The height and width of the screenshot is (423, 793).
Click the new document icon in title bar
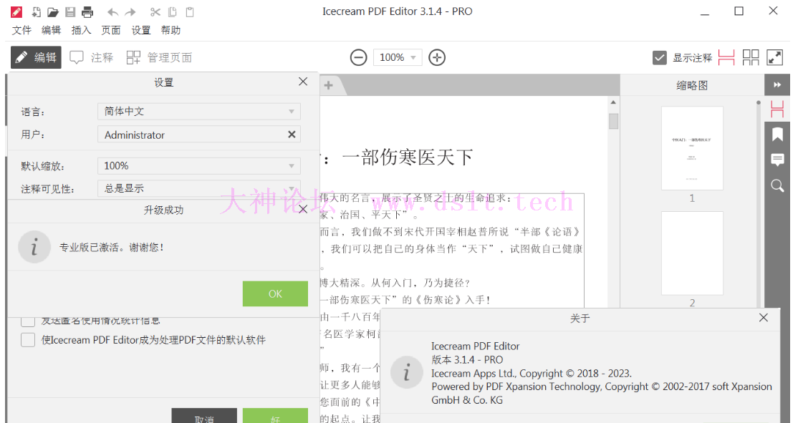[x=35, y=11]
